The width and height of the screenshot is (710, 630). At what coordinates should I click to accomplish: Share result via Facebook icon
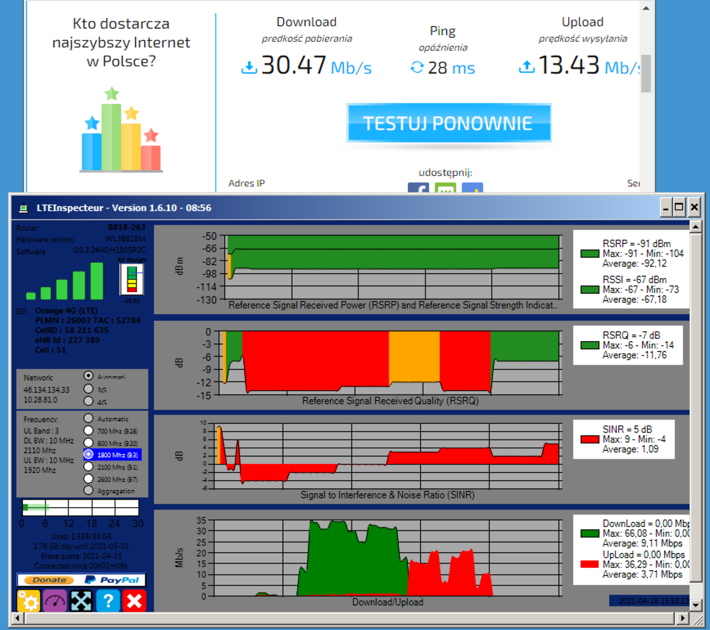[x=418, y=188]
